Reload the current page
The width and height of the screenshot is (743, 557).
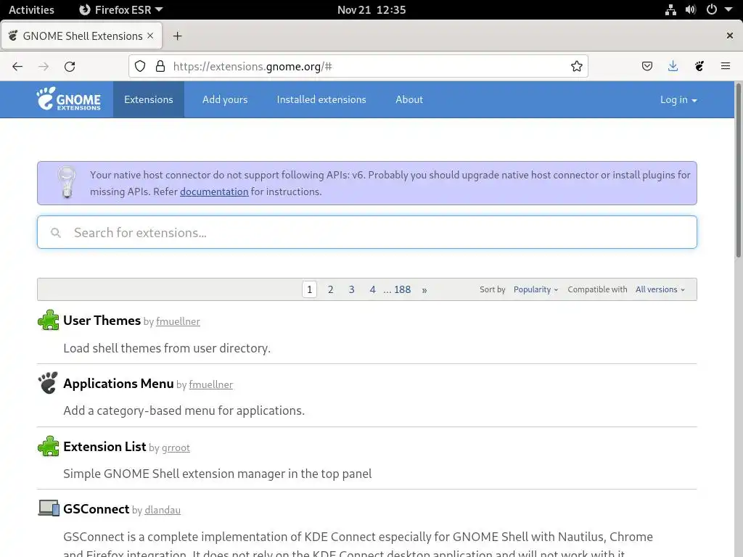point(70,66)
